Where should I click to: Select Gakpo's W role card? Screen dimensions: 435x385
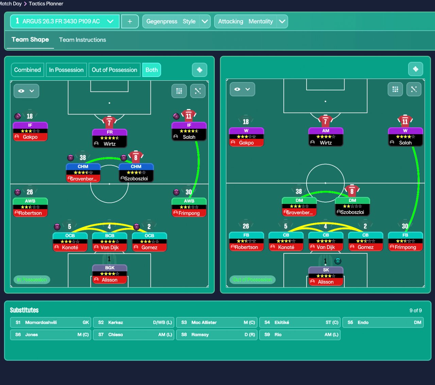246,137
